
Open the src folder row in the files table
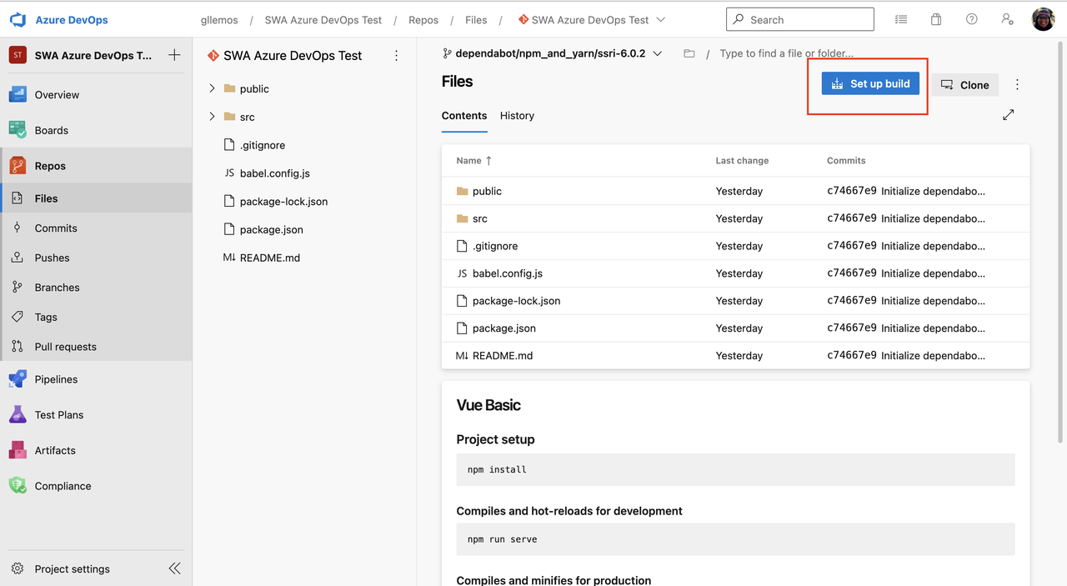[x=735, y=218]
